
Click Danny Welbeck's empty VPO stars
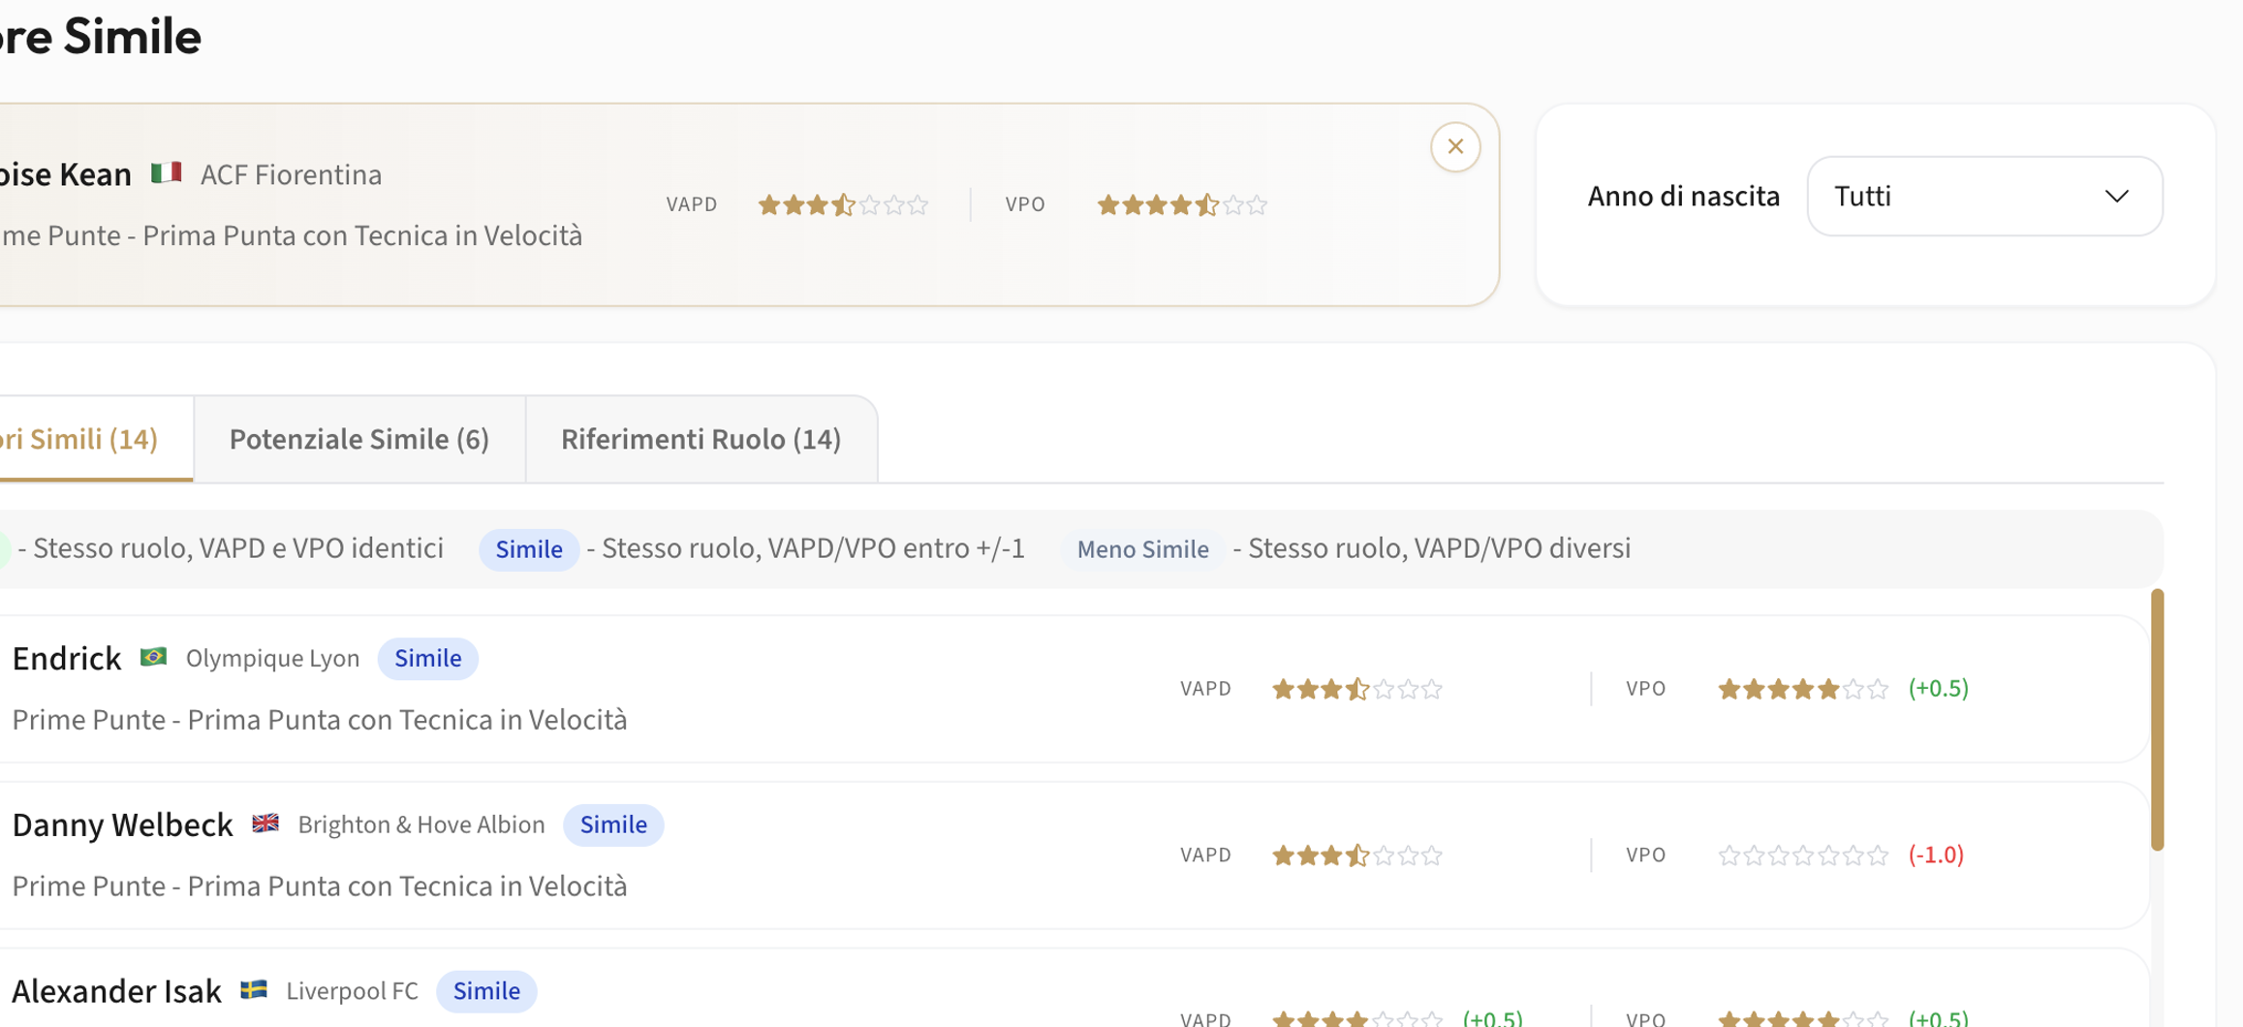[1803, 856]
